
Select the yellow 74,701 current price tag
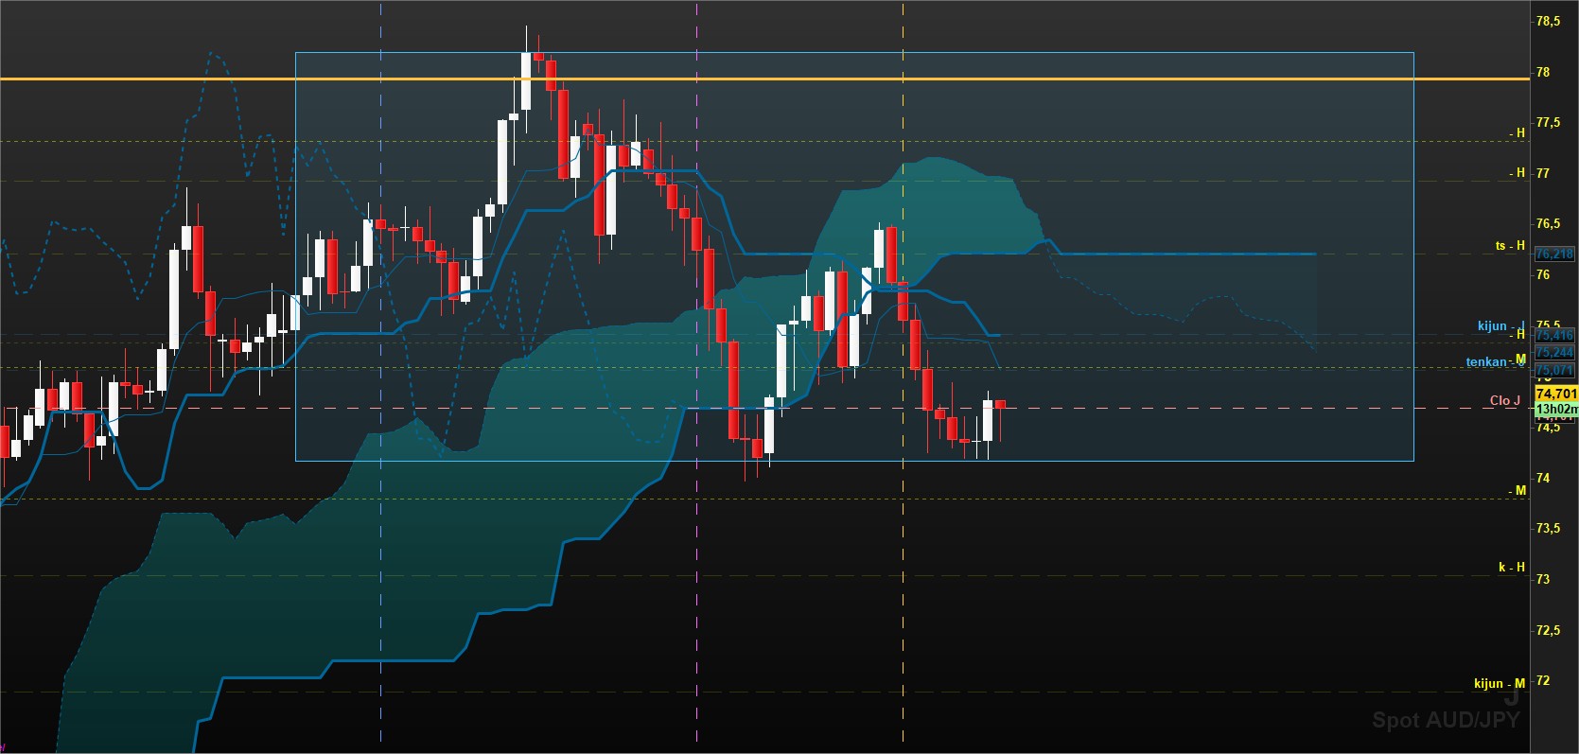click(x=1556, y=394)
